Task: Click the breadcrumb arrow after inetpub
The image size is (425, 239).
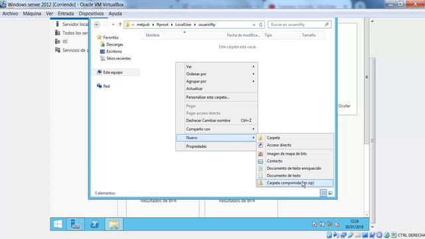Action: (153, 25)
